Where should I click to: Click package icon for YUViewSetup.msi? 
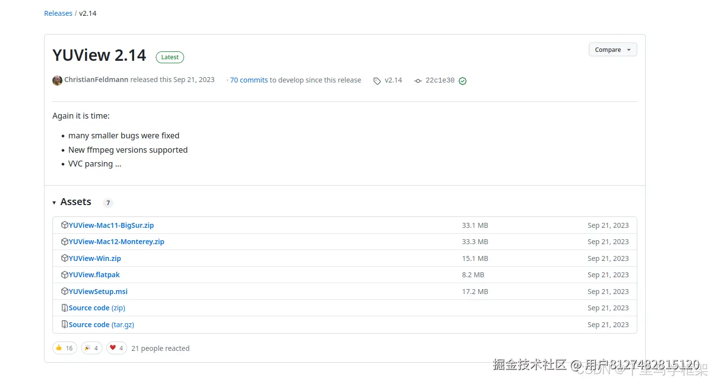click(x=64, y=292)
